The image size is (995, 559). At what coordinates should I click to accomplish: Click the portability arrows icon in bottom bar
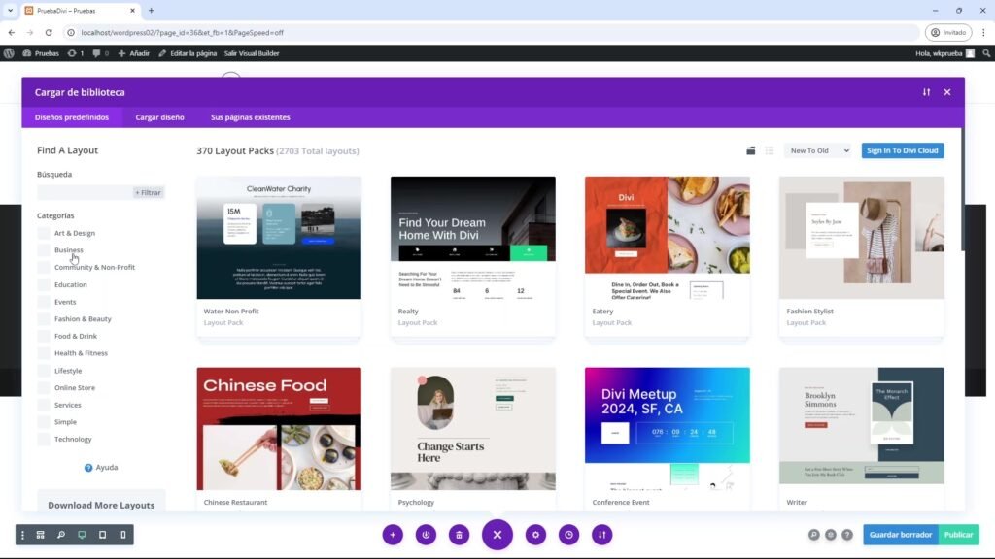point(602,535)
